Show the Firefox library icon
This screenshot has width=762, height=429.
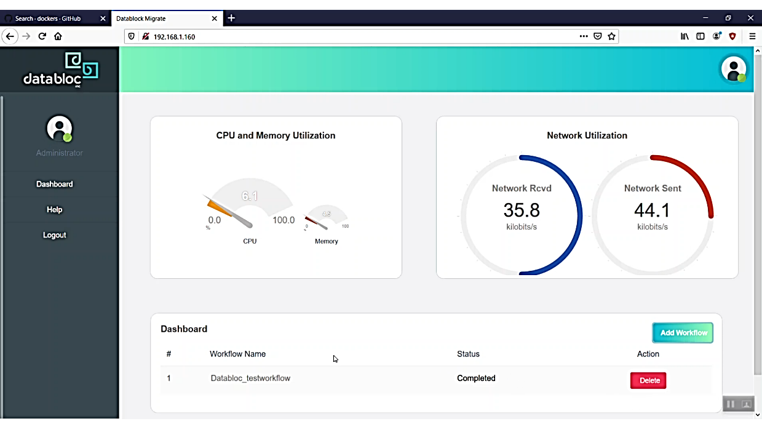click(685, 36)
